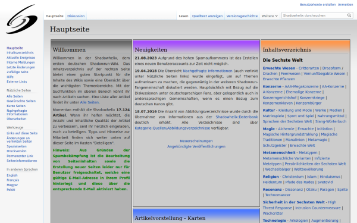Open Intrusion Countermeasure link
357x223 pixels.
click(318, 208)
